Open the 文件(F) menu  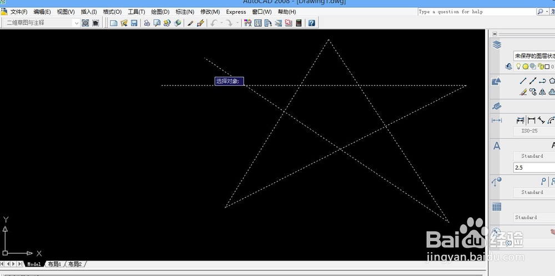tap(19, 12)
